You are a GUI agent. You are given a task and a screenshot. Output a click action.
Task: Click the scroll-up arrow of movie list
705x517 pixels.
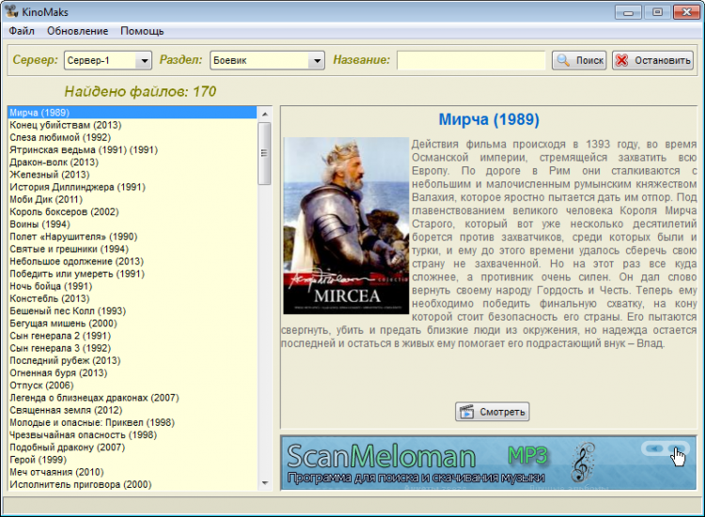click(x=264, y=114)
